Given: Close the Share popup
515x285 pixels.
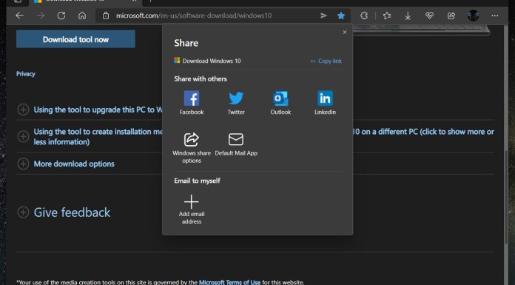Looking at the screenshot, I should click(x=345, y=33).
